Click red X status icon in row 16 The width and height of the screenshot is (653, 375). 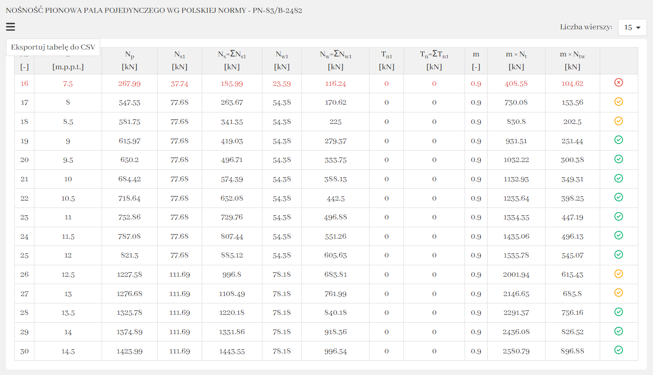(619, 83)
